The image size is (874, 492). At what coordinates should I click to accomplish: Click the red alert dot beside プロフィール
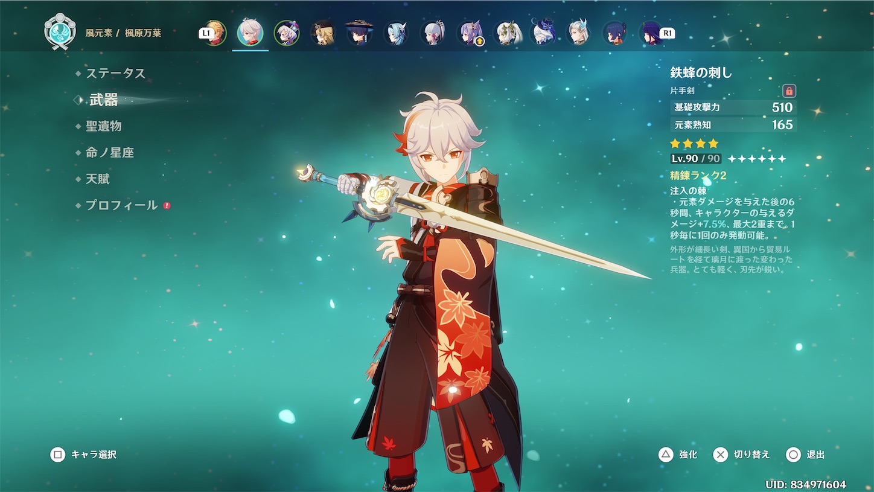[167, 205]
